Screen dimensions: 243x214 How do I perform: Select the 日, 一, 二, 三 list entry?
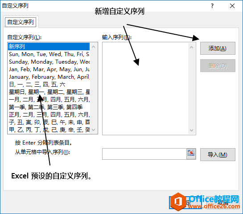[49, 85]
